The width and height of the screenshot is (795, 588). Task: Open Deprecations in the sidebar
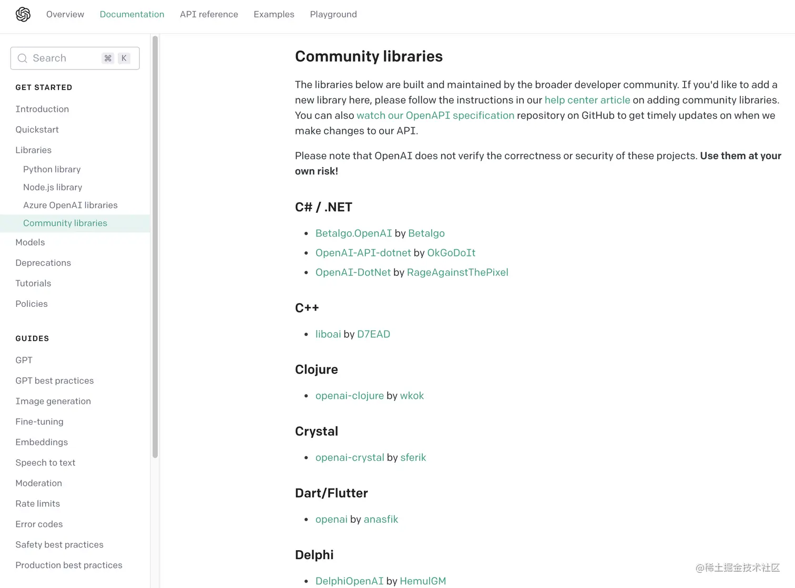[43, 263]
